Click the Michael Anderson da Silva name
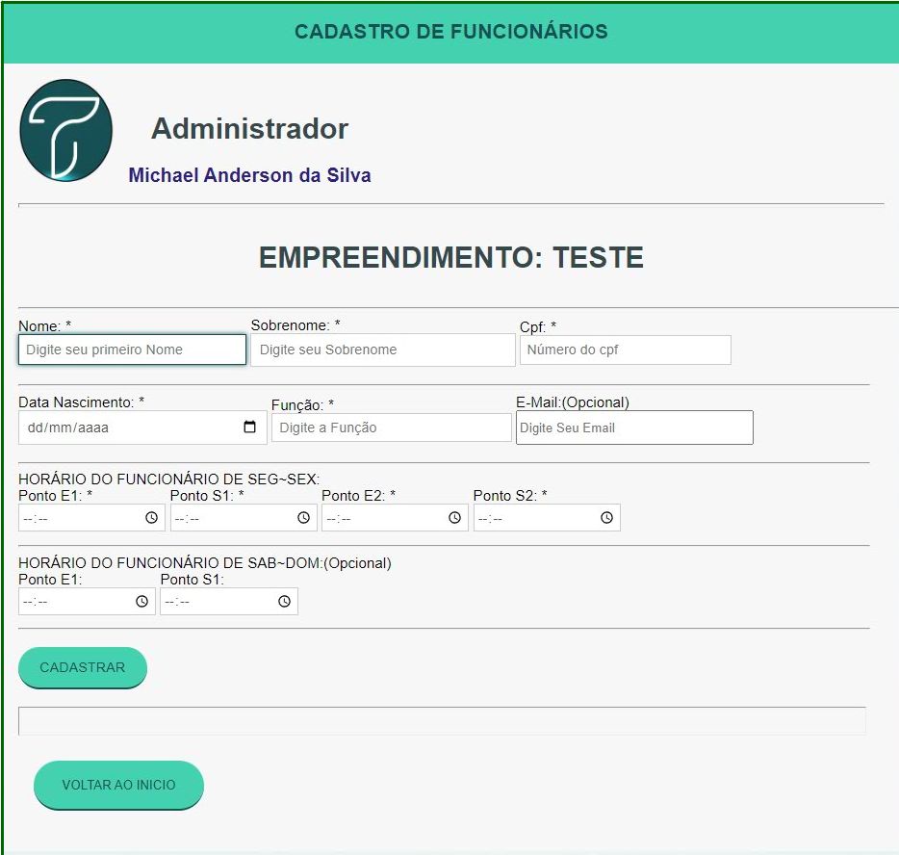Screen dimensions: 899x855 tap(249, 175)
